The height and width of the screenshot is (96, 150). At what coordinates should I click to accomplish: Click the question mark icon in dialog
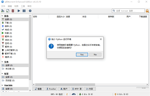coord(51,46)
